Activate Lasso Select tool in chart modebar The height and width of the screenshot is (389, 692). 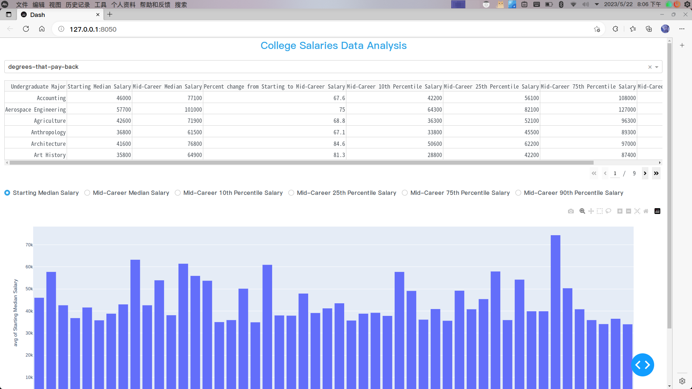(608, 211)
